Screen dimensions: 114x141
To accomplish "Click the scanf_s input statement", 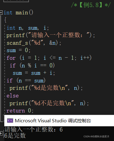I will coord(34,43).
